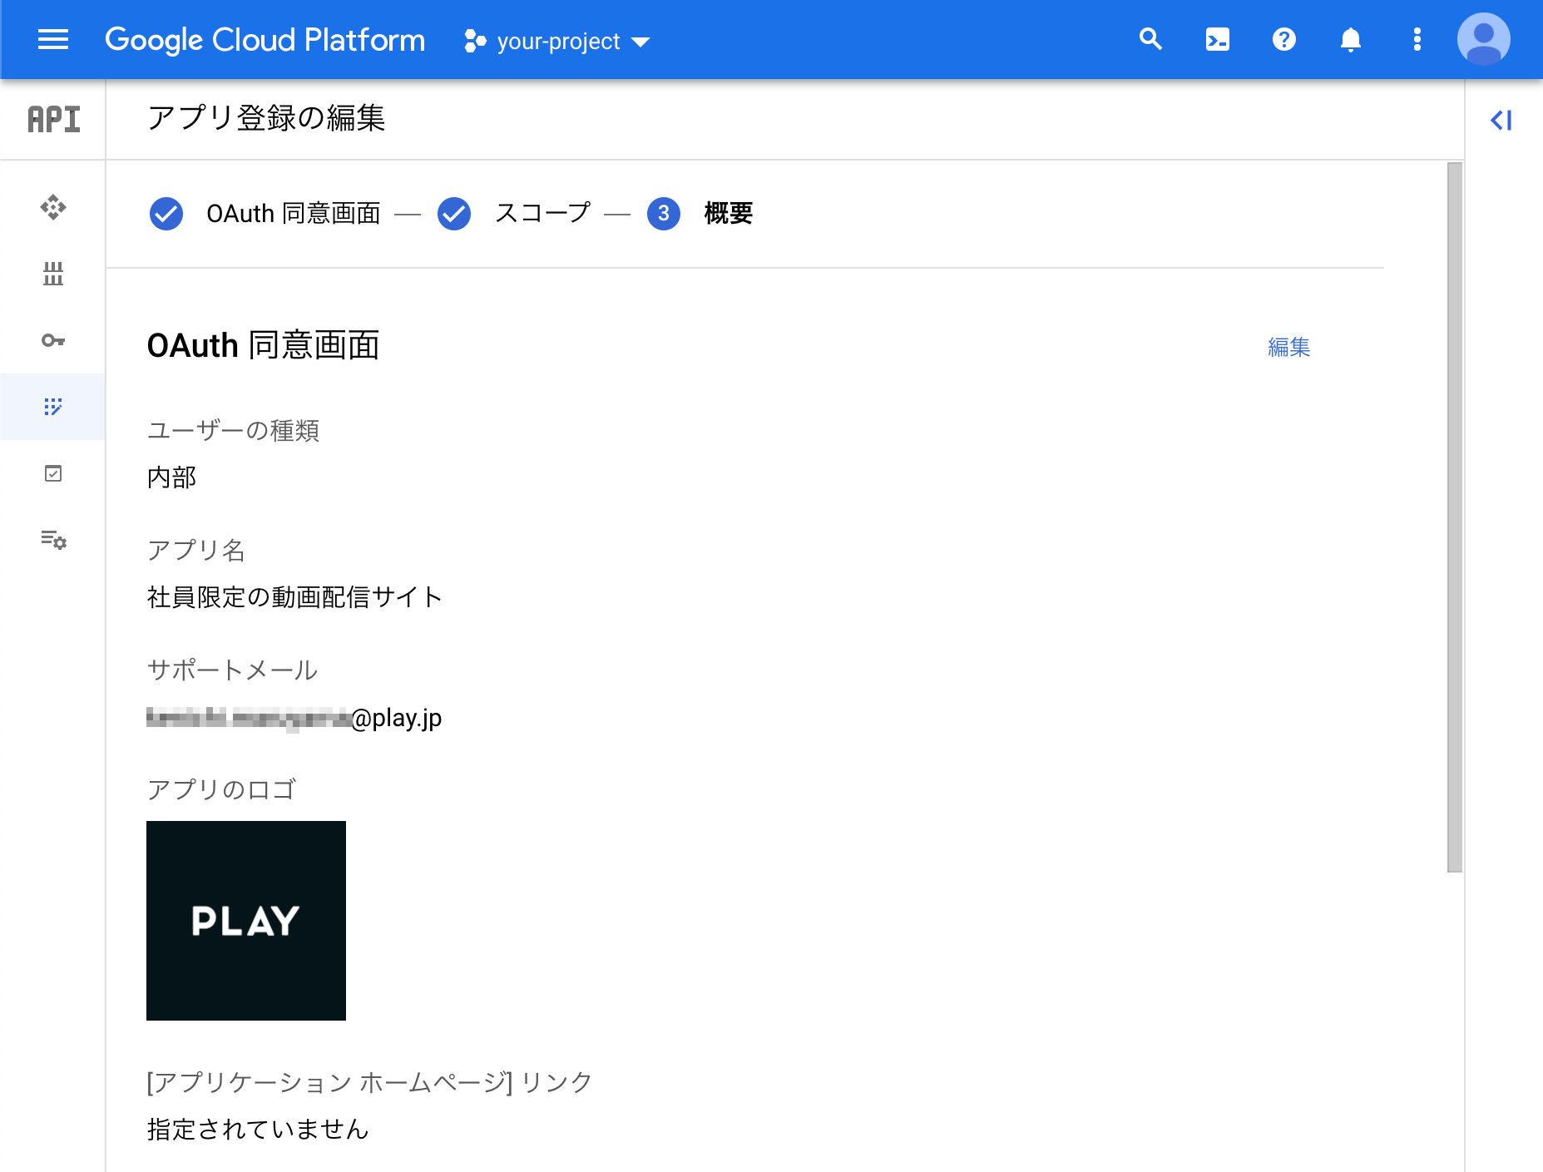Go to the スコープ step
This screenshot has width=1543, height=1172.
[x=542, y=214]
